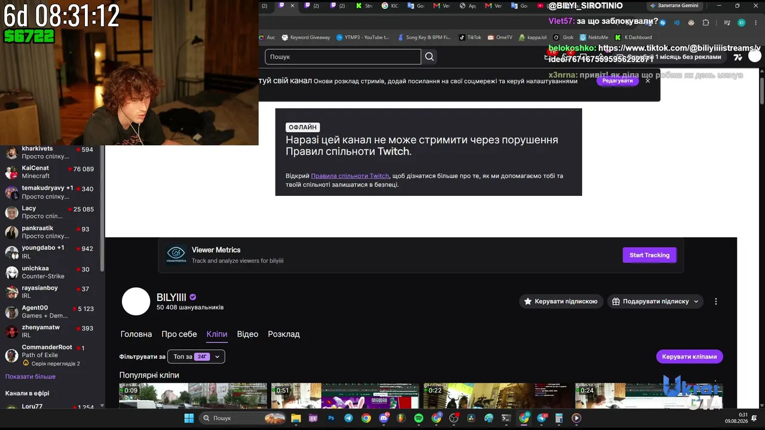This screenshot has width=765, height=430.
Task: Click the BILYIIII verified badge
Action: point(192,297)
